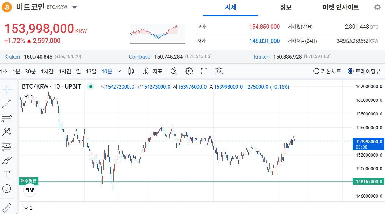Open the 마켓 인사이트 tab

click(341, 8)
